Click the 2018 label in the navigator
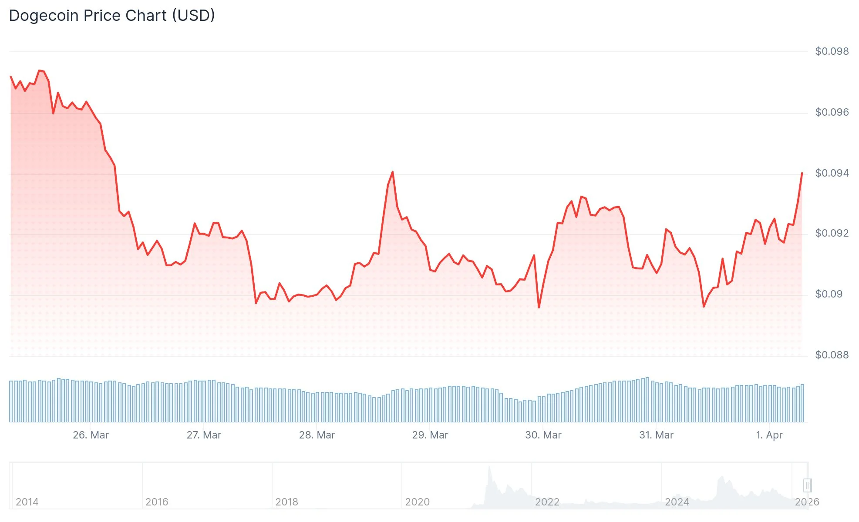 [286, 502]
